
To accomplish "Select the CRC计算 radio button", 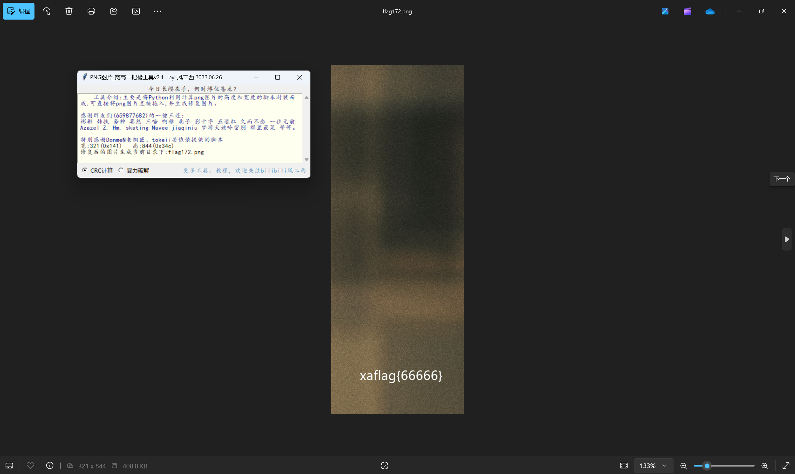I will click(x=85, y=170).
